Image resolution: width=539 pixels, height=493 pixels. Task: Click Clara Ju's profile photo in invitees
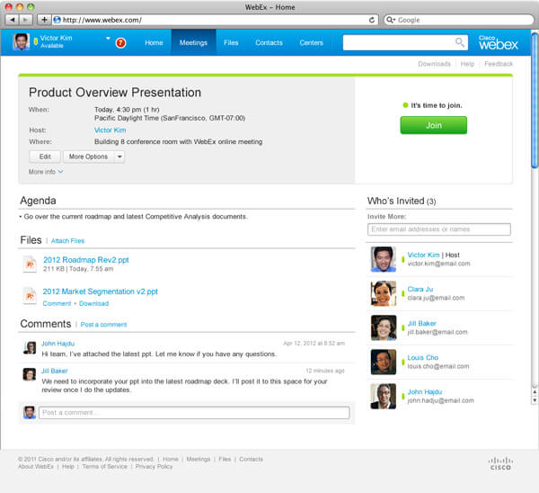[x=384, y=293]
